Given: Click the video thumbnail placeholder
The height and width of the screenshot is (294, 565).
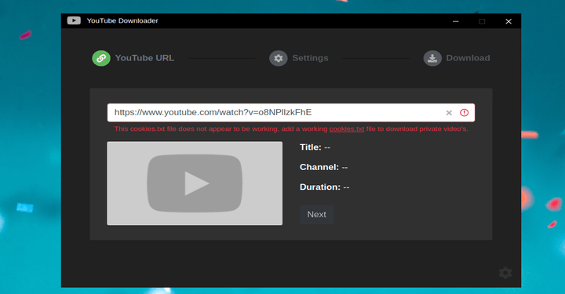Looking at the screenshot, I should (195, 183).
